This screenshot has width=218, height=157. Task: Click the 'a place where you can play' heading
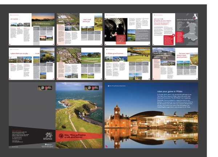(20, 54)
